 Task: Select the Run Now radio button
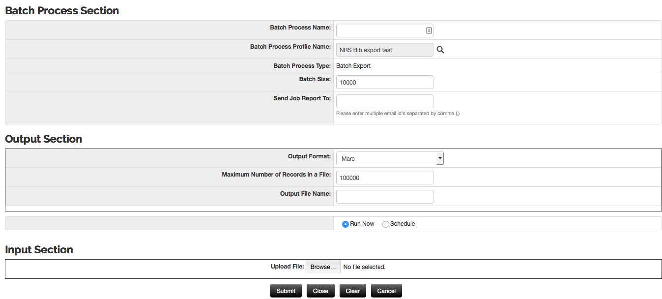[345, 224]
